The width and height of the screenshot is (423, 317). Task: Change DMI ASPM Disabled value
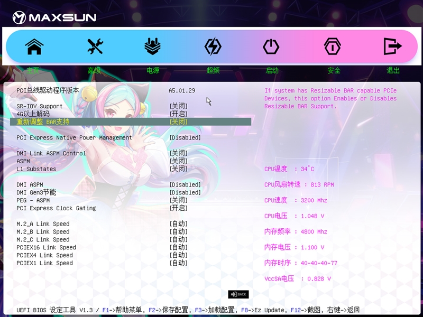(x=185, y=185)
